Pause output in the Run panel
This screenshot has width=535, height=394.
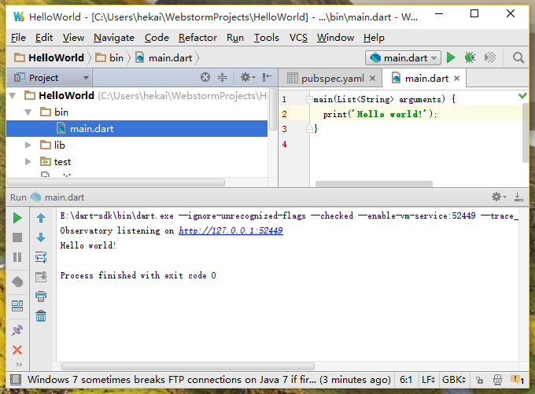pos(17,257)
